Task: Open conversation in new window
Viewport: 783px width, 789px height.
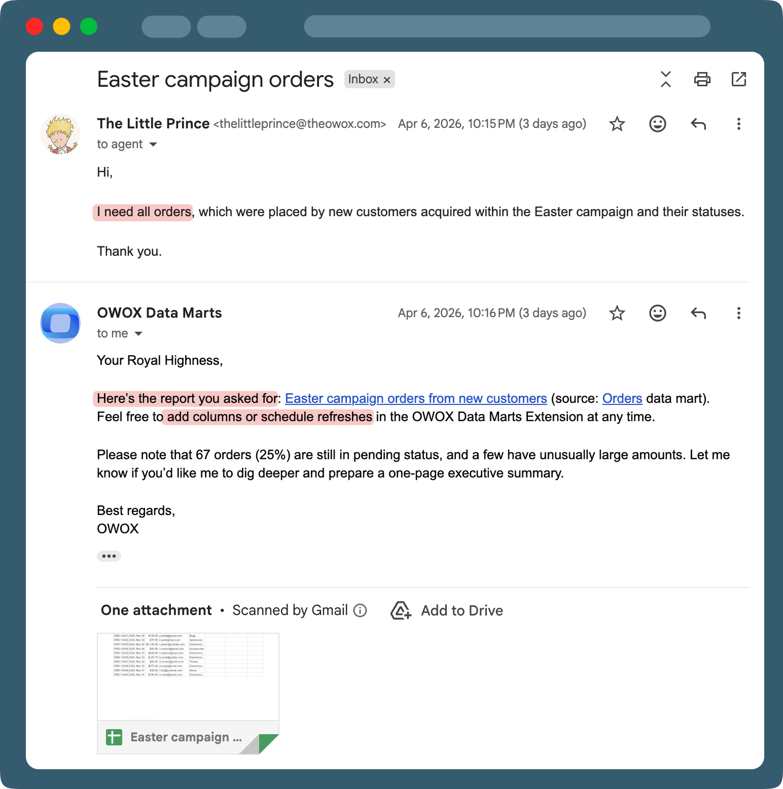Action: pyautogui.click(x=738, y=79)
